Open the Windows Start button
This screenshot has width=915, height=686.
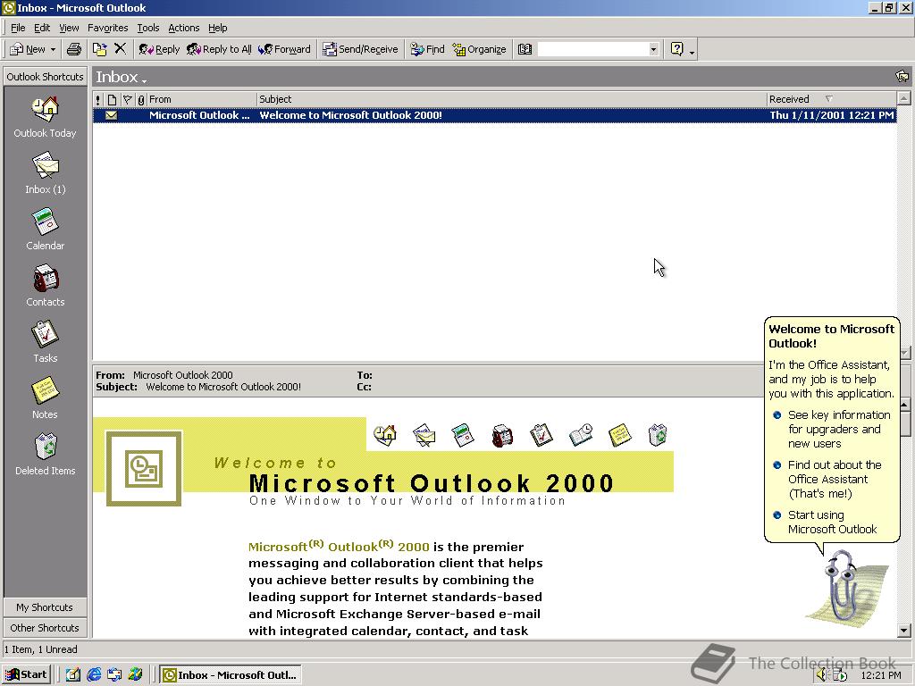pos(27,674)
